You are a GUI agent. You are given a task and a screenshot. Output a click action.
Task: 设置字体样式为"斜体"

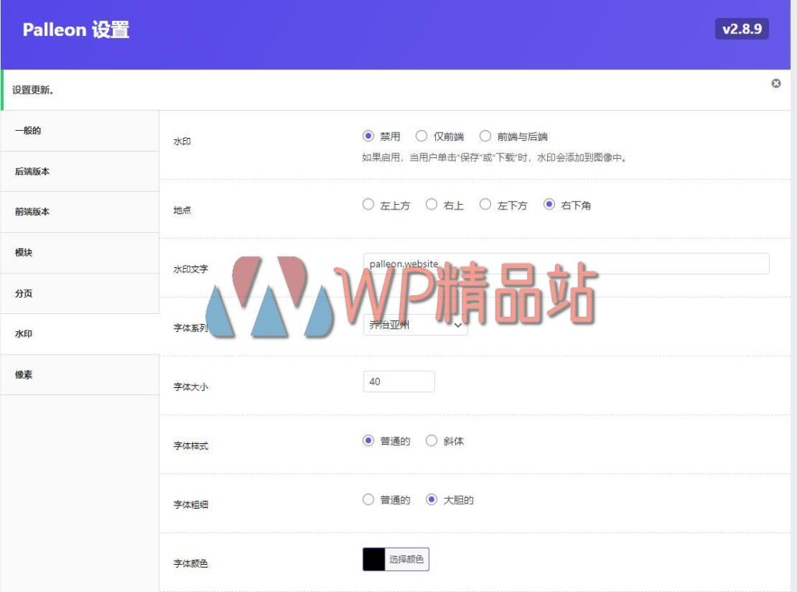click(431, 440)
